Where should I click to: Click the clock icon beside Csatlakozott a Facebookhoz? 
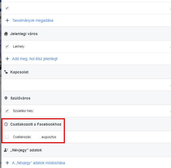[x=6, y=124]
